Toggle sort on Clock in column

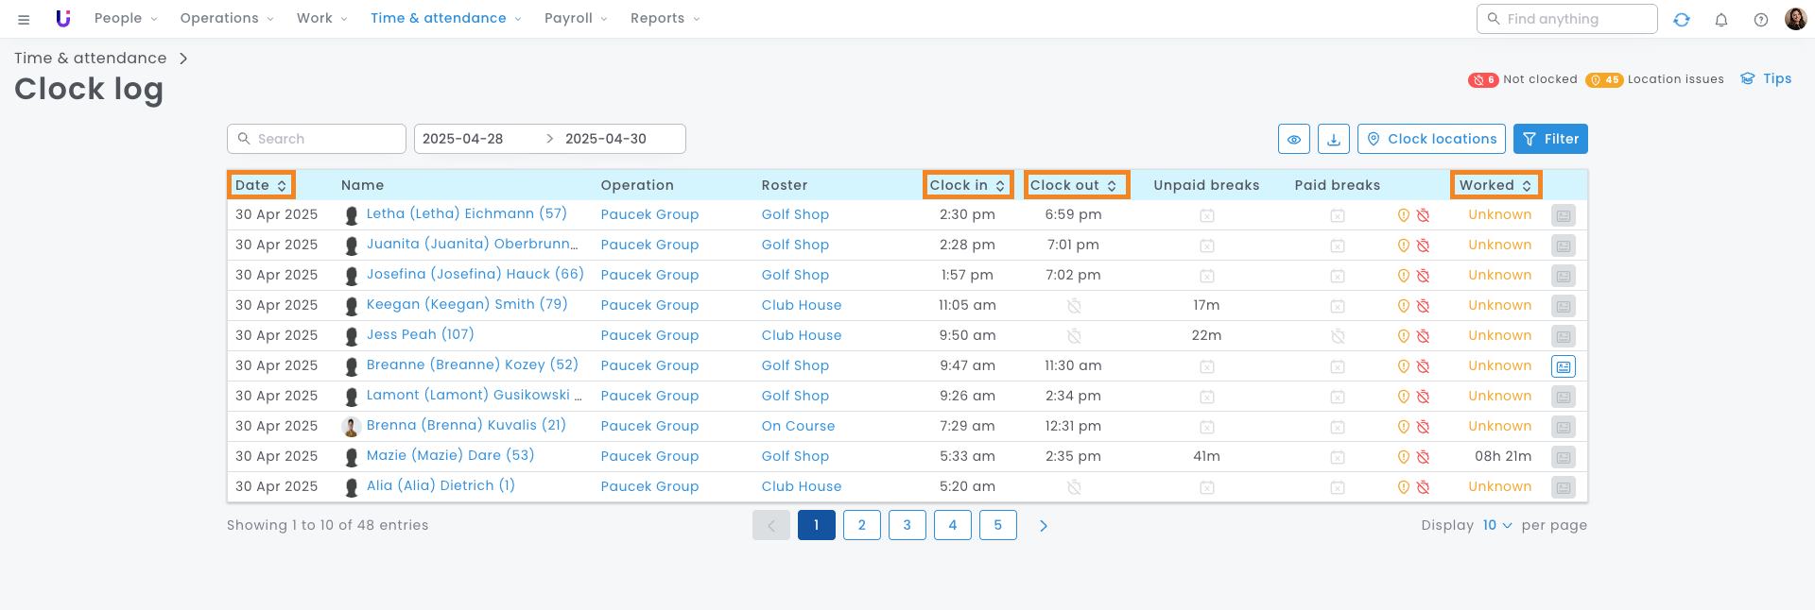point(967,185)
